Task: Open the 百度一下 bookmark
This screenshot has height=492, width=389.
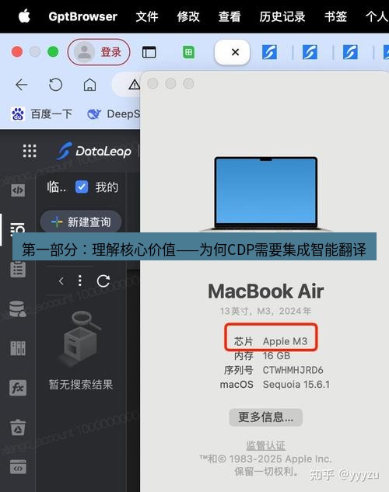Action: (42, 114)
